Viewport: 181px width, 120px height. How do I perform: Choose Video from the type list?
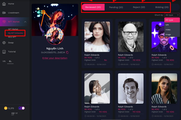(x=168, y=30)
